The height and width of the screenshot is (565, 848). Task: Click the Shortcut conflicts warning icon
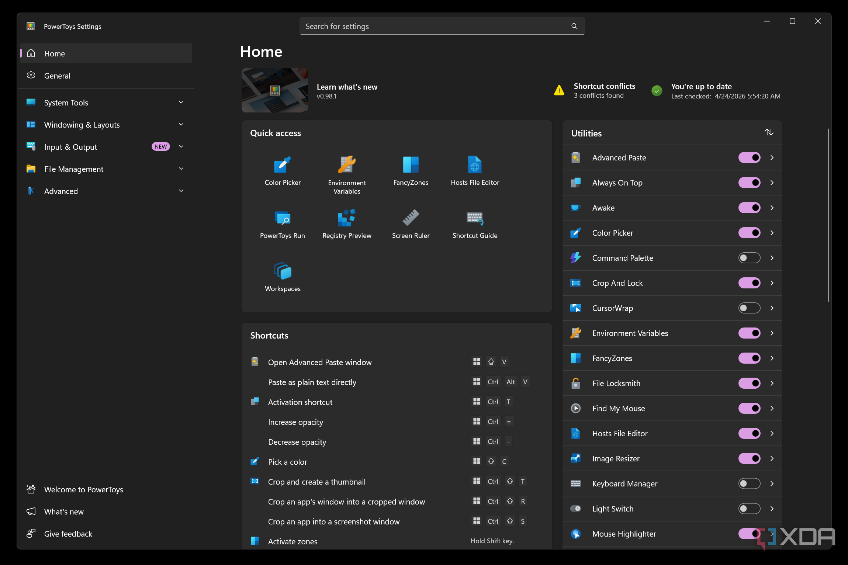[x=559, y=90]
